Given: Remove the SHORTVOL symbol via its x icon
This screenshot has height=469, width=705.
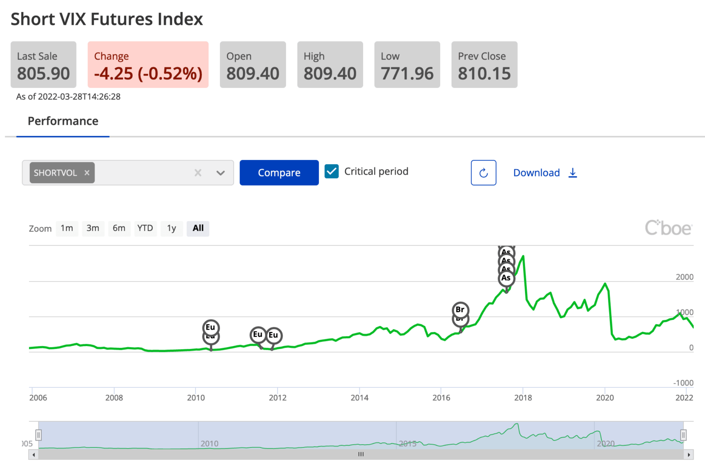Looking at the screenshot, I should (x=87, y=173).
